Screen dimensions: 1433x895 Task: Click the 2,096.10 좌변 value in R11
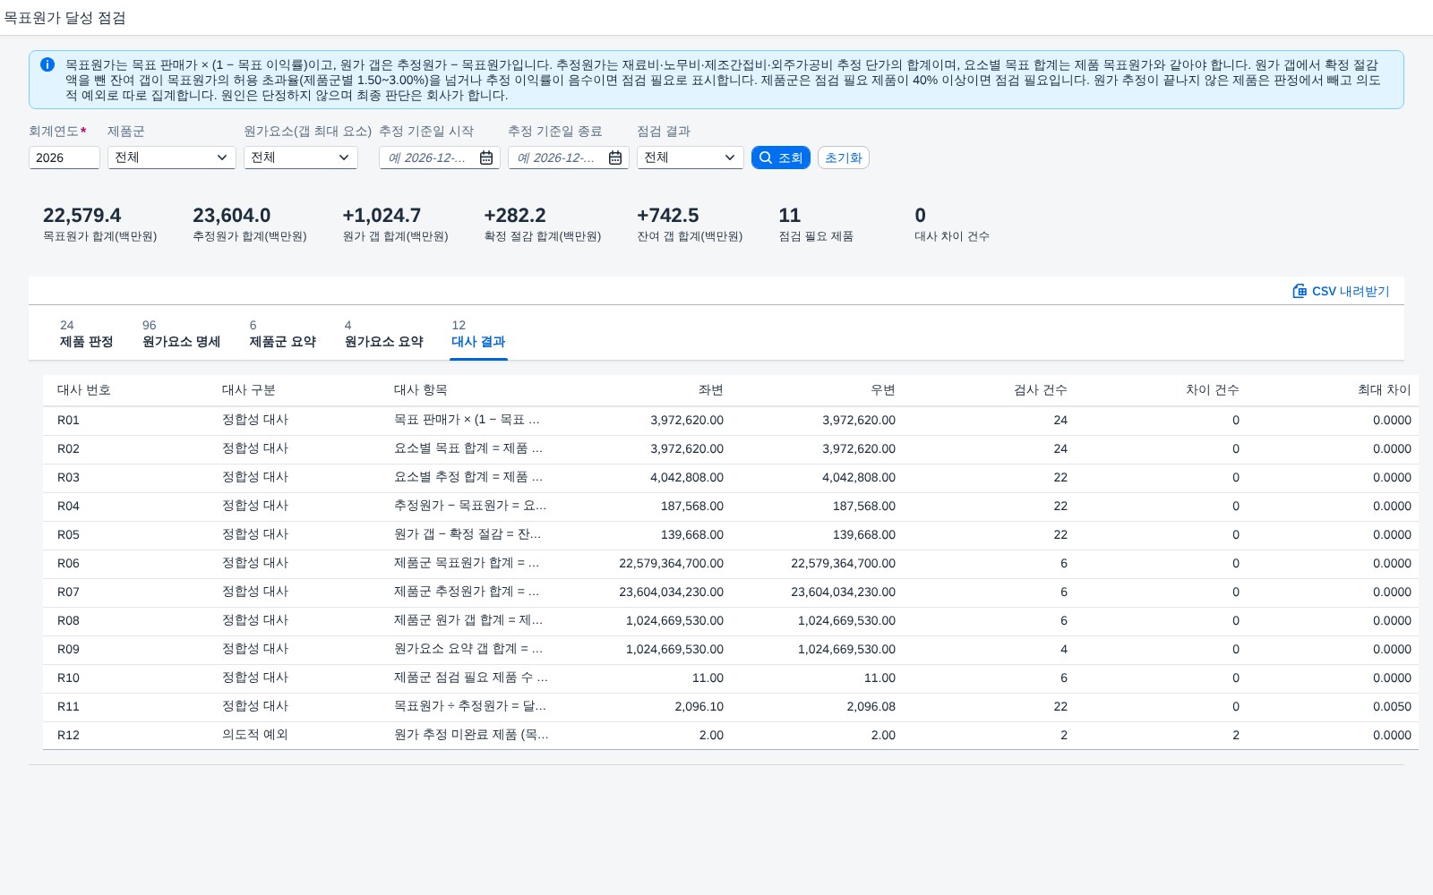click(699, 707)
